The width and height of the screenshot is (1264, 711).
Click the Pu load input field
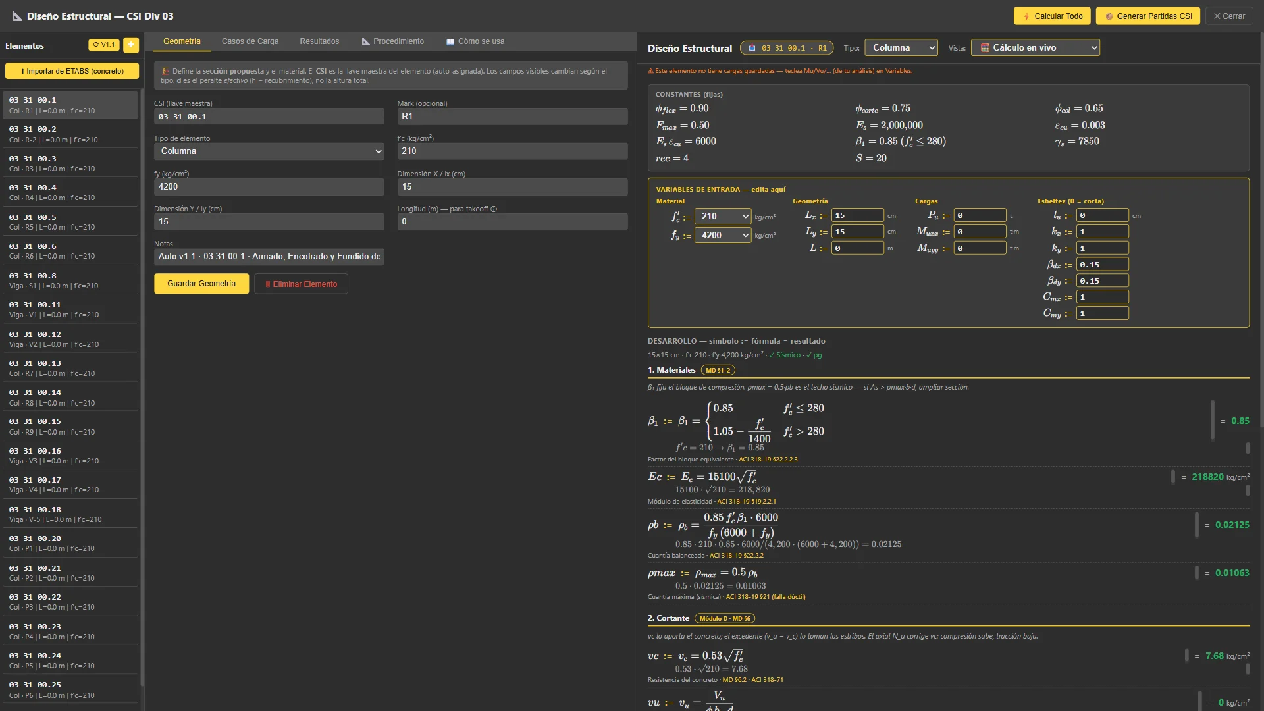tap(980, 215)
